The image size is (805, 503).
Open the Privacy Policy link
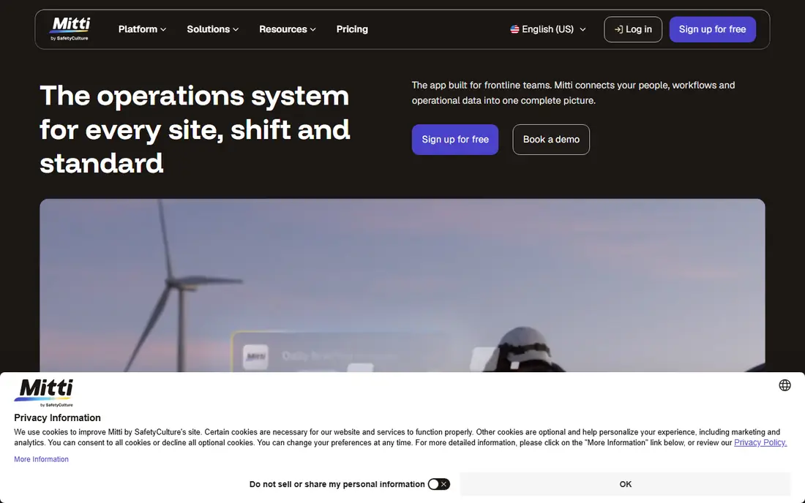(760, 442)
